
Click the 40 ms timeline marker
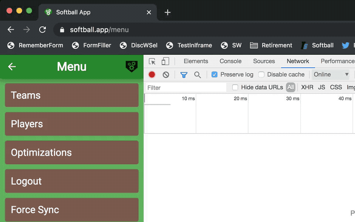point(345,98)
